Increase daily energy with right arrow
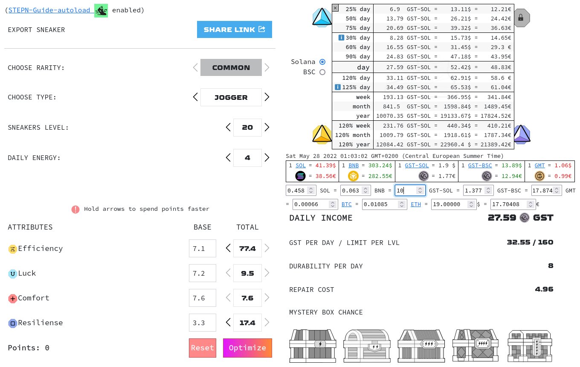Image resolution: width=580 pixels, height=367 pixels. 267,157
